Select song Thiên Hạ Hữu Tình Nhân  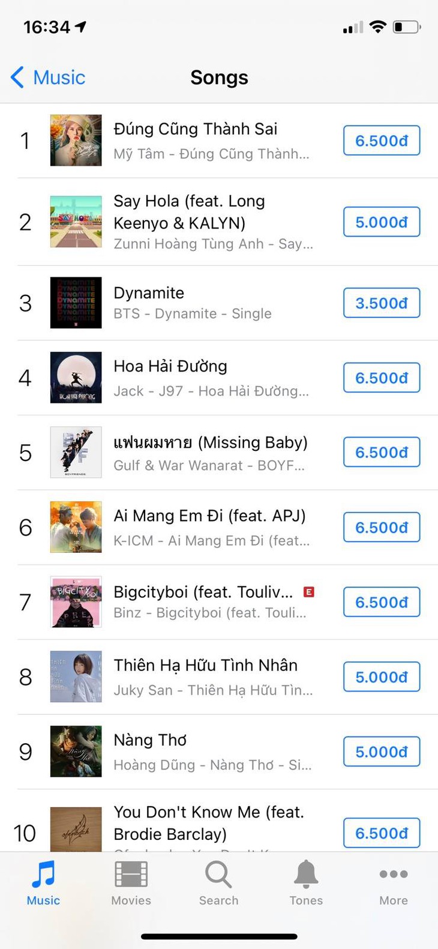tap(205, 665)
